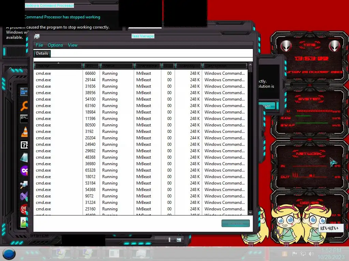This screenshot has height=261, width=349.
Task: Click the NETWORK widget heading
Action: [309, 153]
